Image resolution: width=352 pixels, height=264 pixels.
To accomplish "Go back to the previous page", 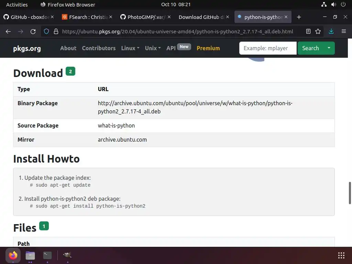I will coord(8,31).
